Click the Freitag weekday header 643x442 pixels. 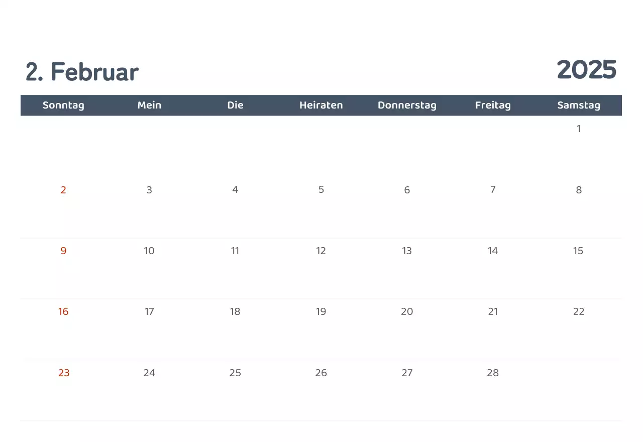493,105
